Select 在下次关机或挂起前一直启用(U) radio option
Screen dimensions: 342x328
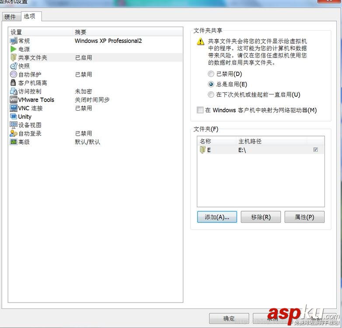coord(211,94)
